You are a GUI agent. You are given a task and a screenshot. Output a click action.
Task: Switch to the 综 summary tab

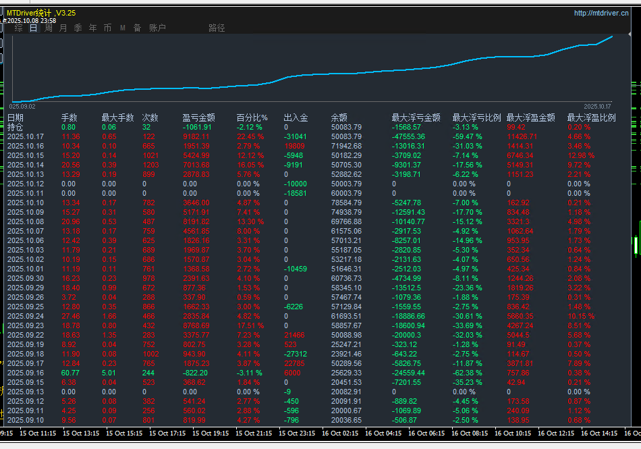[x=19, y=28]
